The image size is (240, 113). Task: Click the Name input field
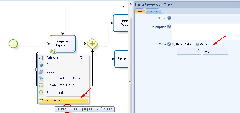click(x=206, y=19)
